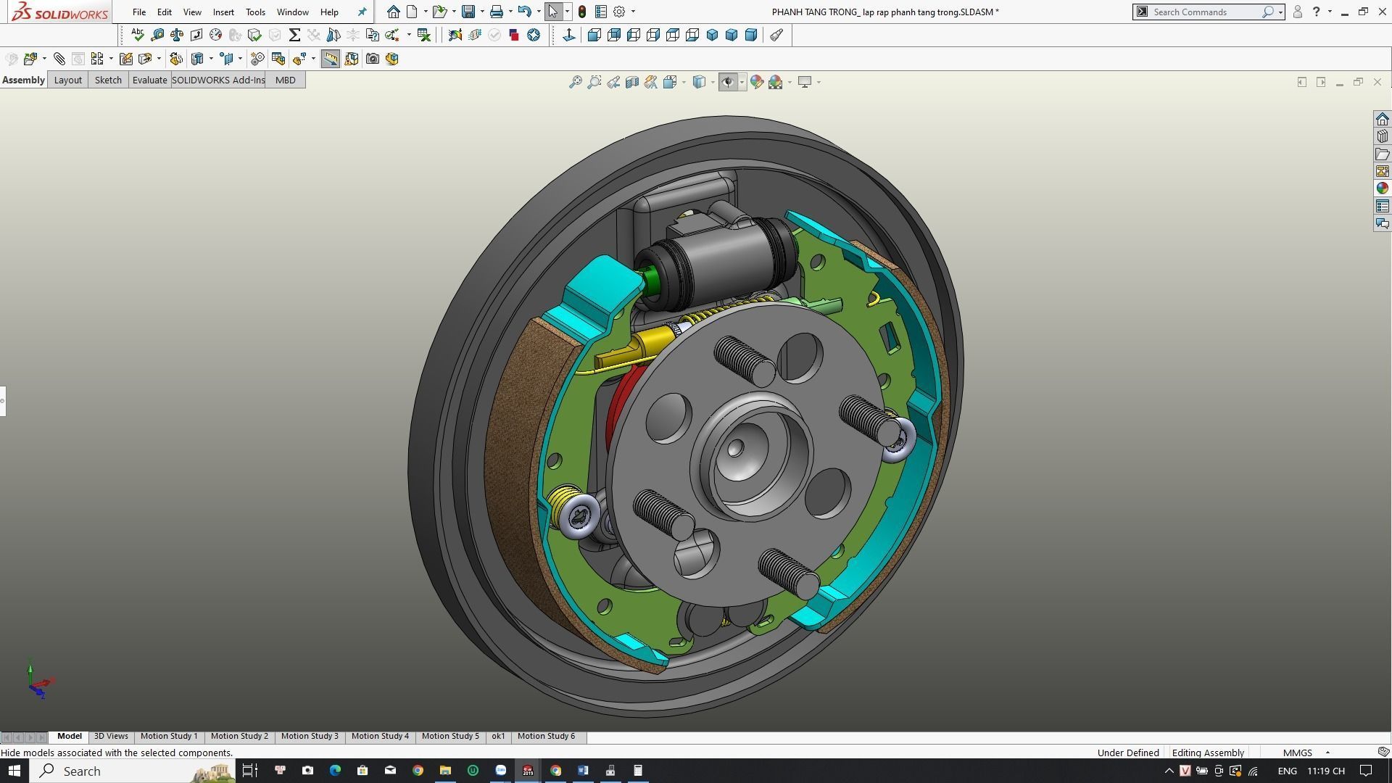The height and width of the screenshot is (783, 1392).
Task: Select the Section View tool
Action: 631,82
